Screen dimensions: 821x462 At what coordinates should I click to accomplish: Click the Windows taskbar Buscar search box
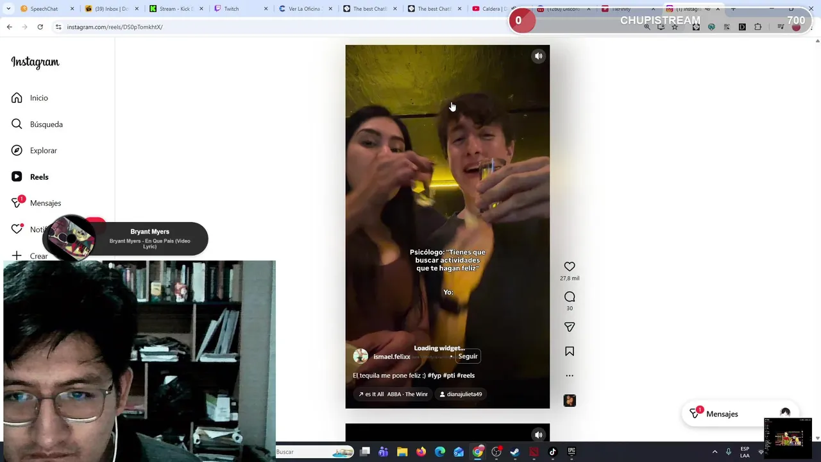click(314, 452)
